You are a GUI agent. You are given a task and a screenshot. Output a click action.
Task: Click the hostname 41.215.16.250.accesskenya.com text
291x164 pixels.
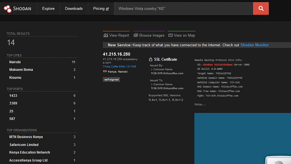pyautogui.click(x=120, y=61)
